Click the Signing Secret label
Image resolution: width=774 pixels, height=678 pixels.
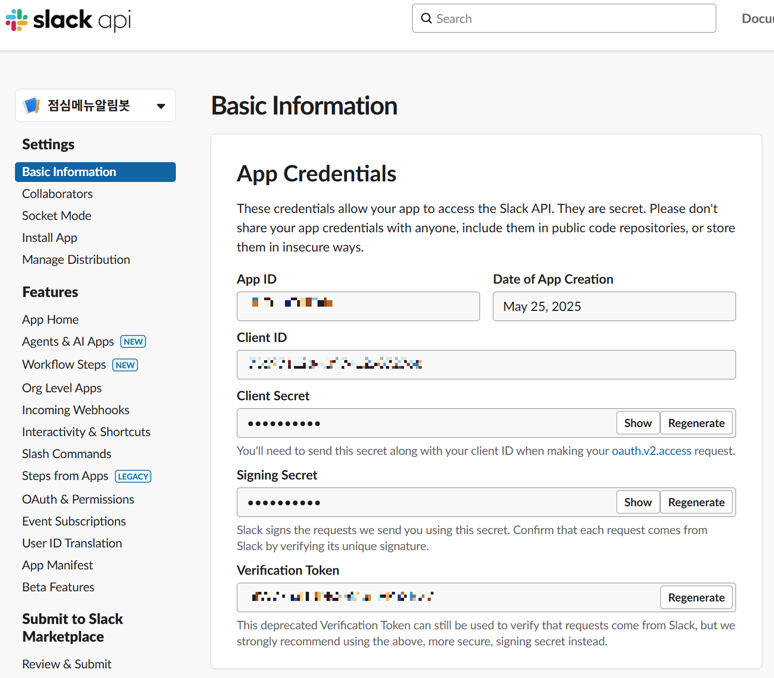pyautogui.click(x=277, y=475)
